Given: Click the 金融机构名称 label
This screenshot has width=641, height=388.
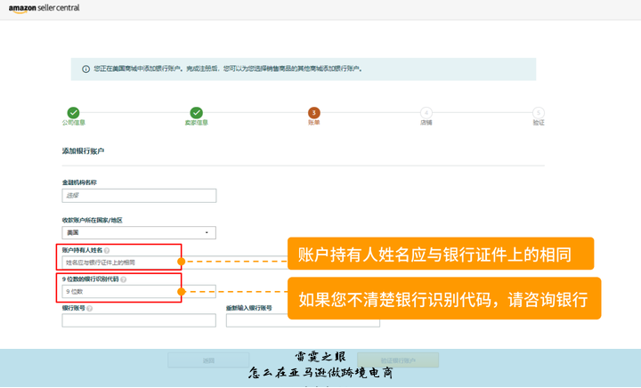Looking at the screenshot, I should (79, 182).
